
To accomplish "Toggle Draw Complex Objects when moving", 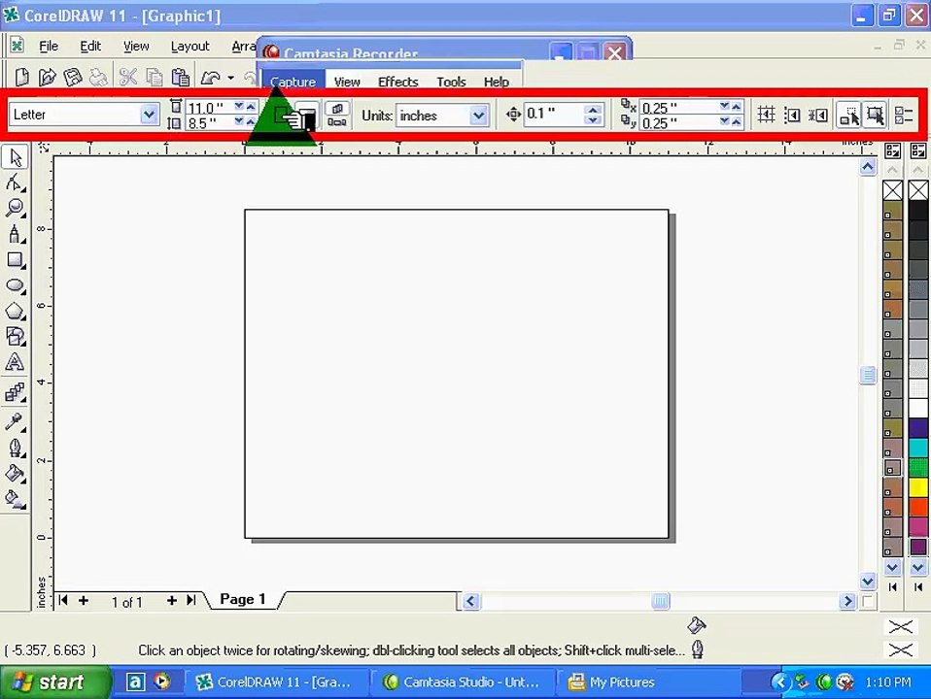I will [849, 116].
